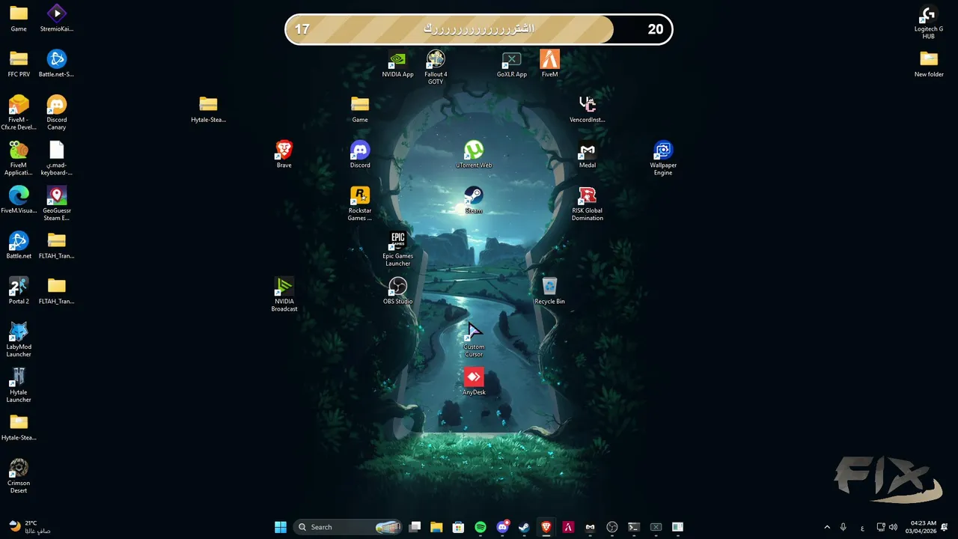This screenshot has height=539, width=958.
Task: Open the Steam desktop shortcut
Action: [x=474, y=200]
